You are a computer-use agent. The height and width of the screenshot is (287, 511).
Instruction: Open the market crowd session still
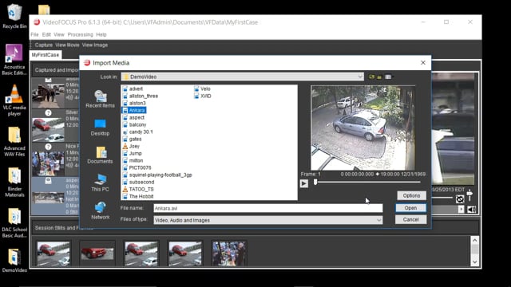229,254
